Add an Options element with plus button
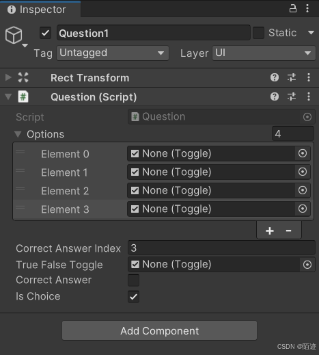 [270, 231]
